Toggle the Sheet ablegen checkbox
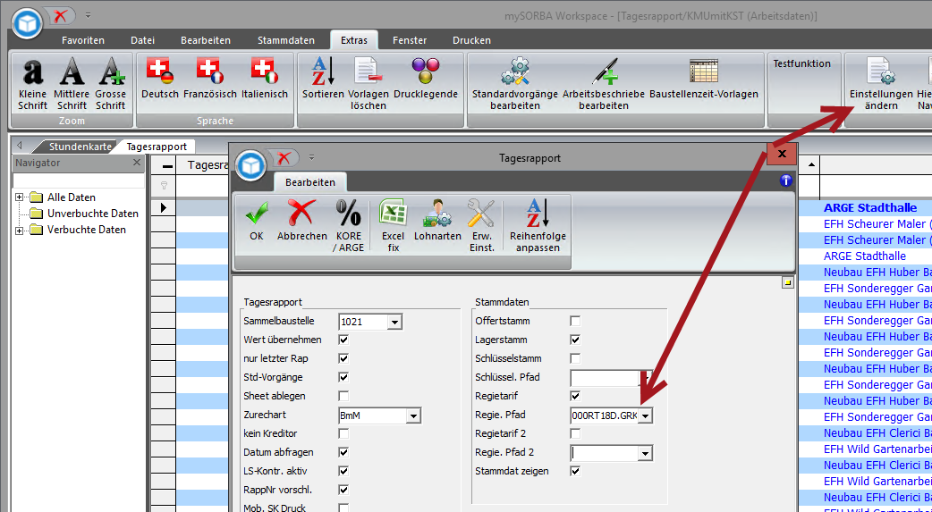Screen dimensions: 932x512 tap(343, 396)
